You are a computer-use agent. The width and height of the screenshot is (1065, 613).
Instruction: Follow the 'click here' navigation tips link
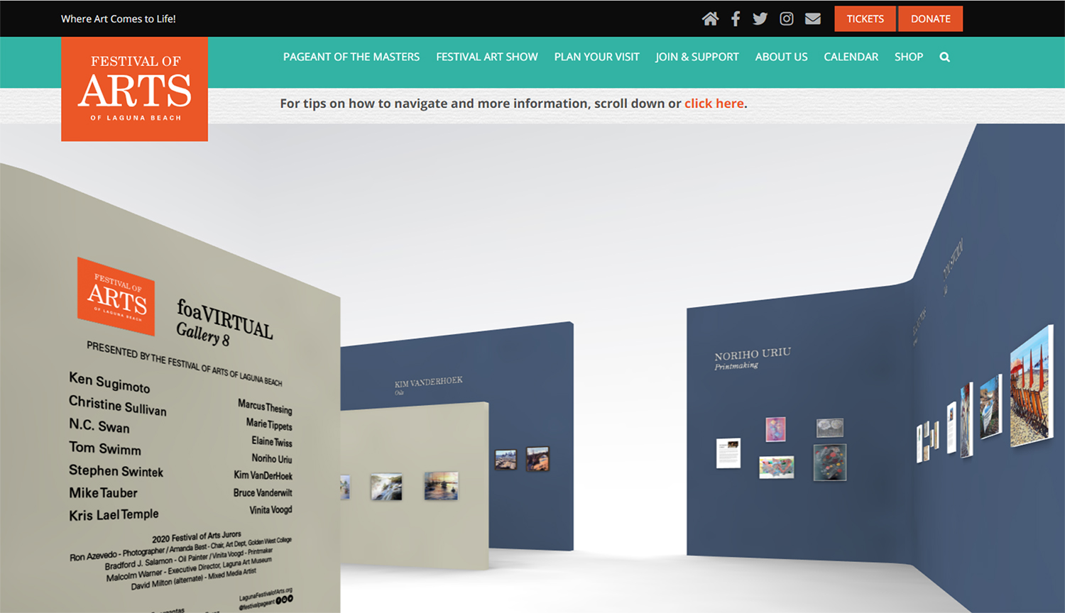pyautogui.click(x=714, y=104)
